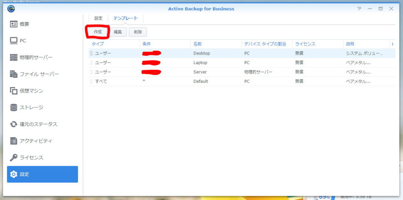Click the 削除 delete button
The image size is (403, 200).
tap(138, 32)
